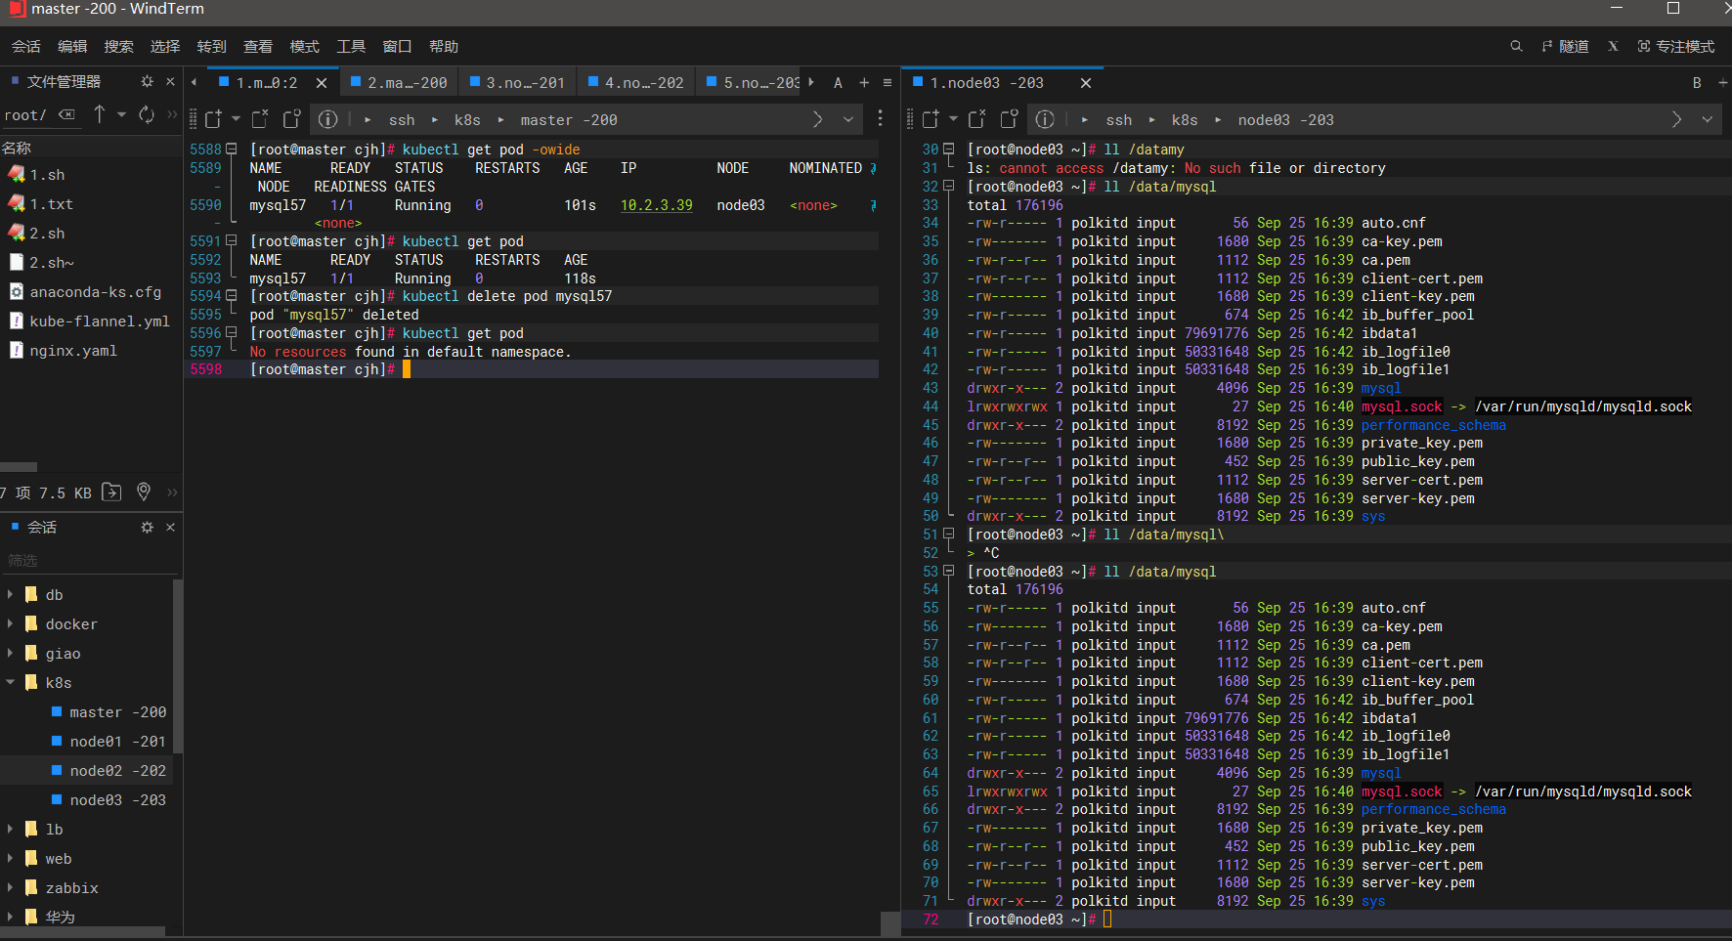1732x941 pixels.
Task: Fold the command block at line 5588
Action: [x=232, y=150]
